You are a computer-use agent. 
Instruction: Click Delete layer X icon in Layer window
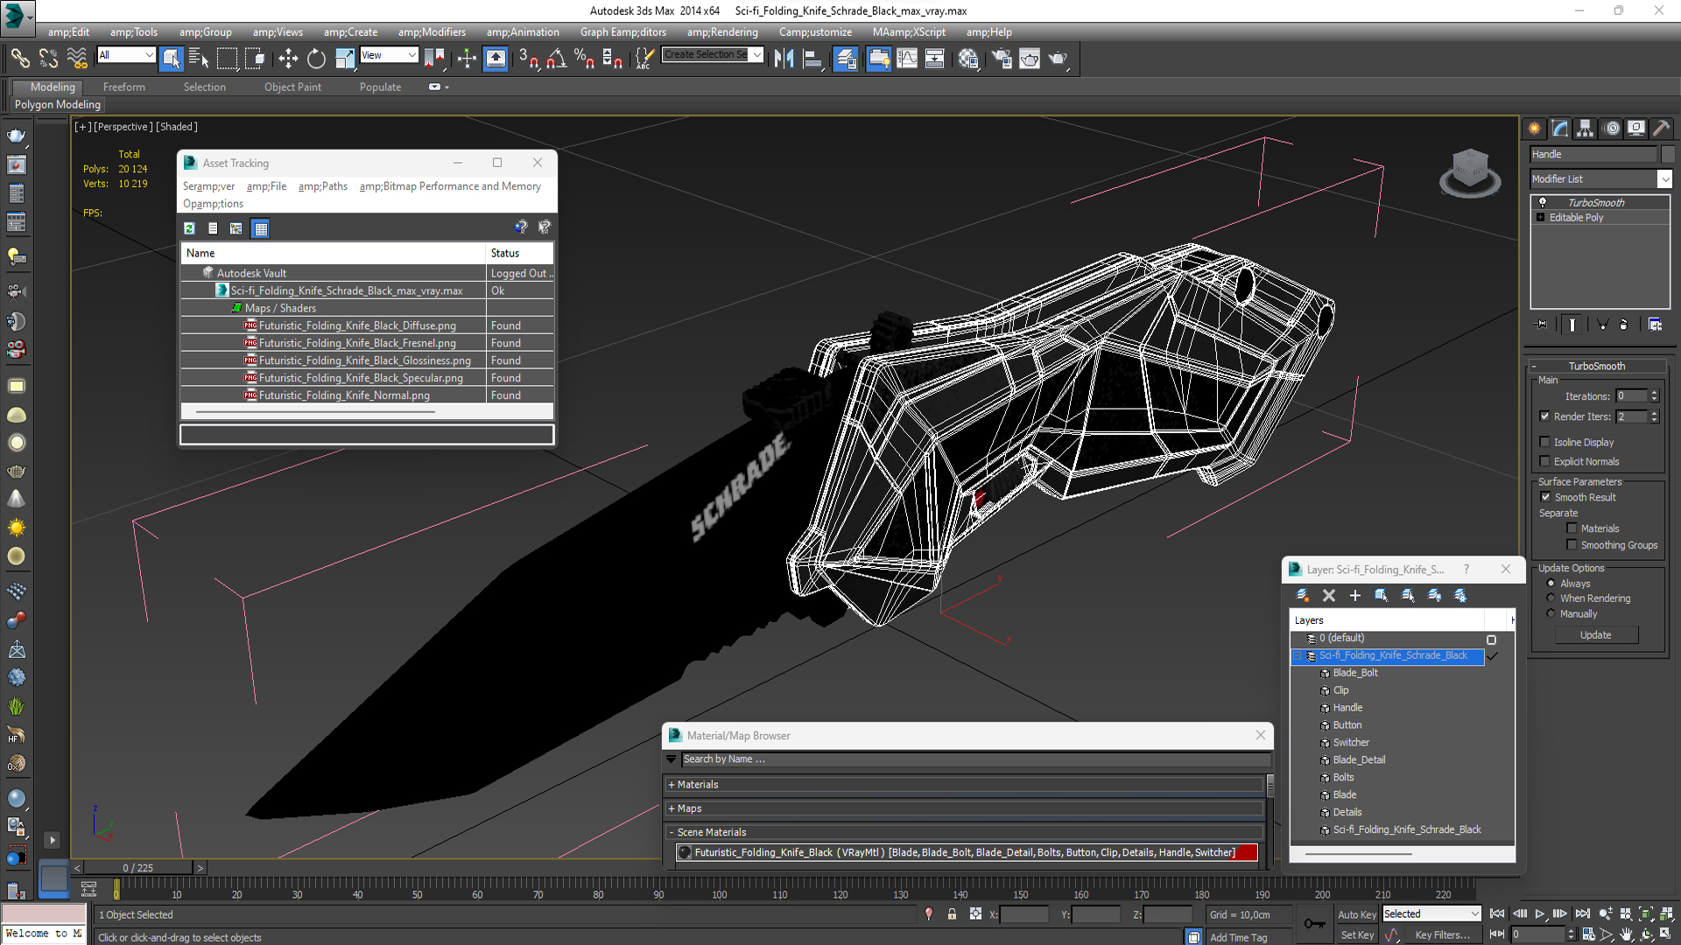[1328, 596]
